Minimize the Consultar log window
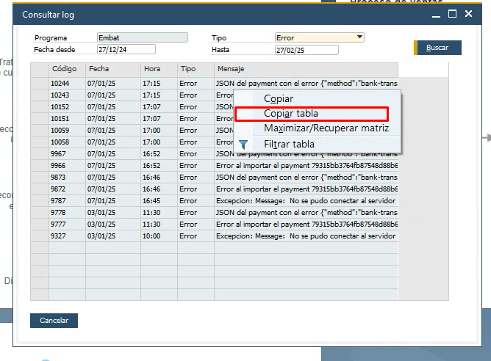The image size is (491, 361). [x=437, y=13]
